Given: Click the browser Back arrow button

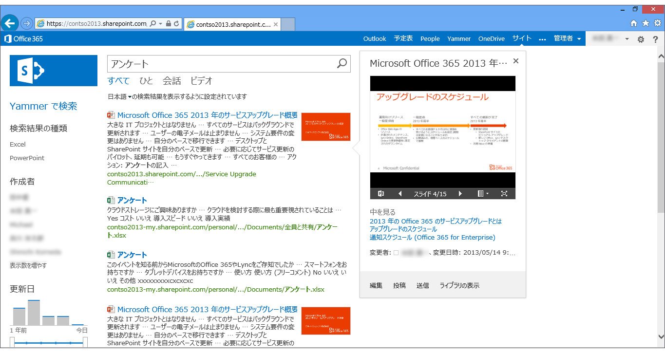Looking at the screenshot, I should 11,22.
